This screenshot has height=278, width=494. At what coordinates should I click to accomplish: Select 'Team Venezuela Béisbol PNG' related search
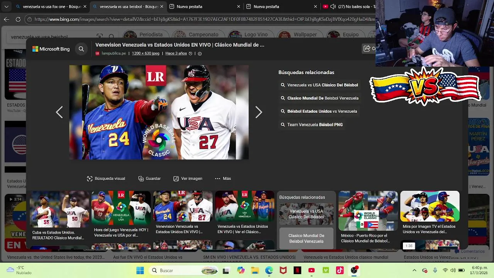312,125
